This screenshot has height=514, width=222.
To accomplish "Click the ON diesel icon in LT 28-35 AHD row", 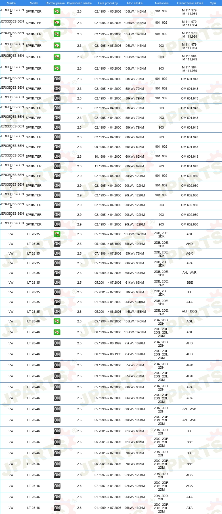I will 57,244.
